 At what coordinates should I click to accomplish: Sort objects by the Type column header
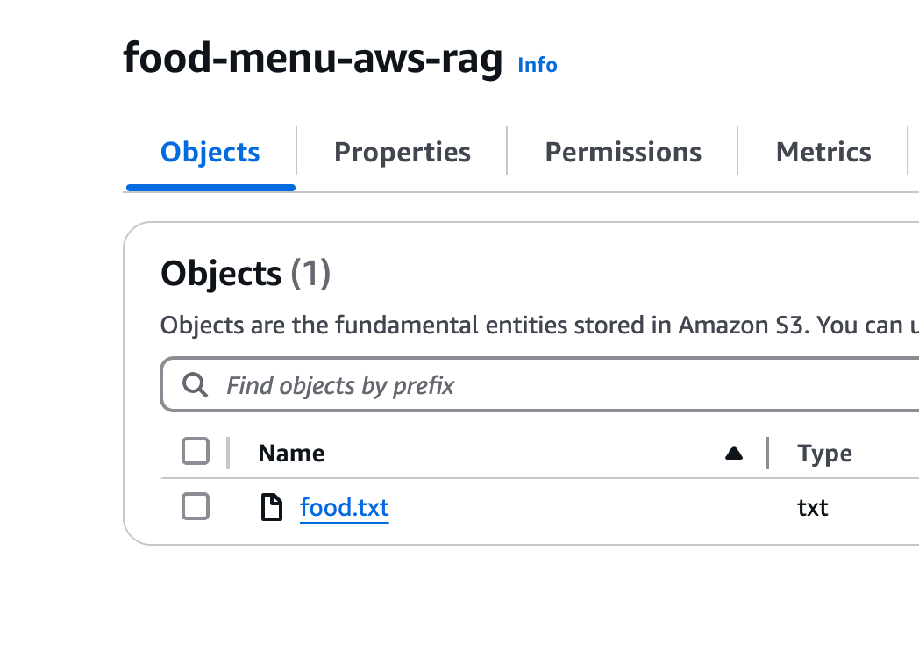pos(824,454)
